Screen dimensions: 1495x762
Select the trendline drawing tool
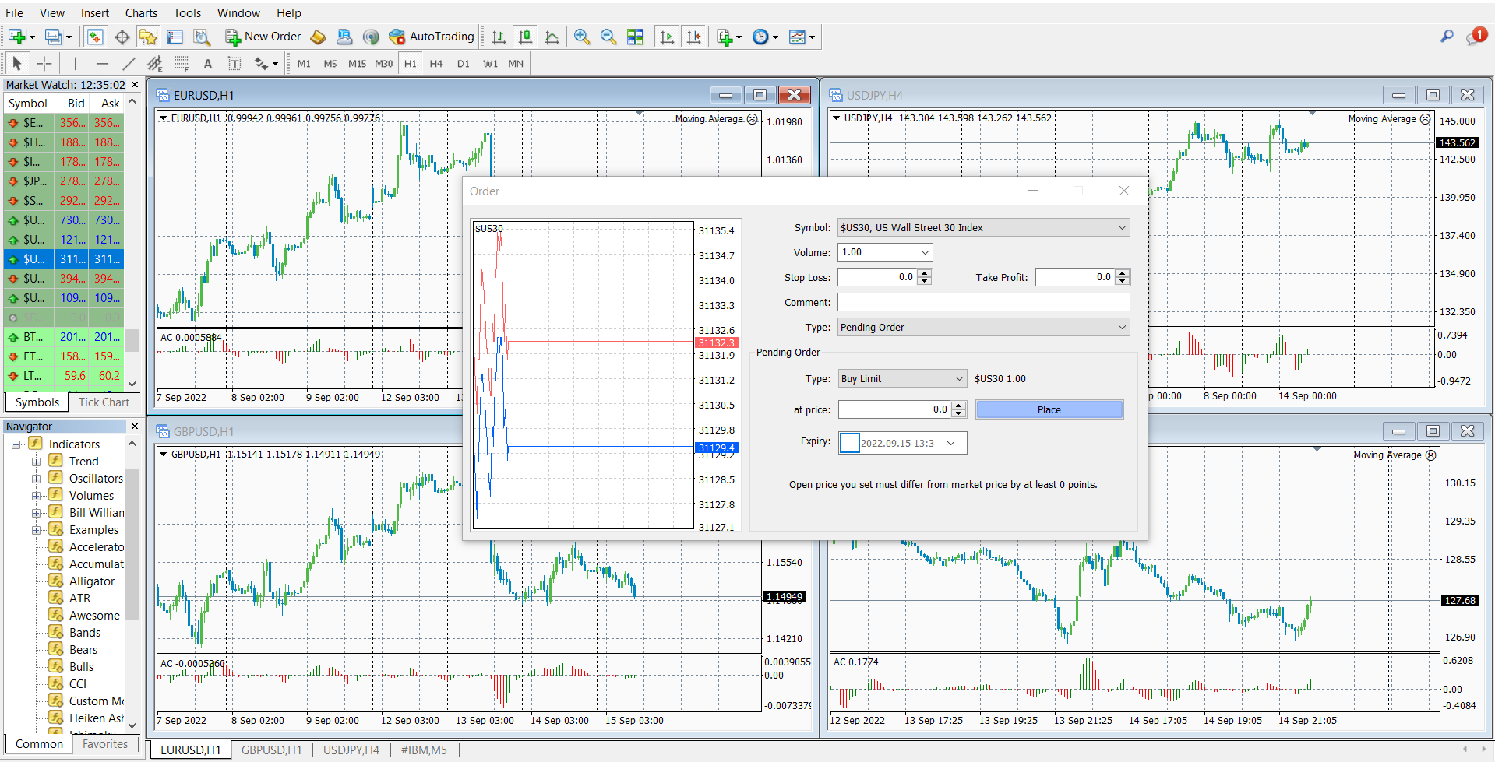tap(129, 64)
